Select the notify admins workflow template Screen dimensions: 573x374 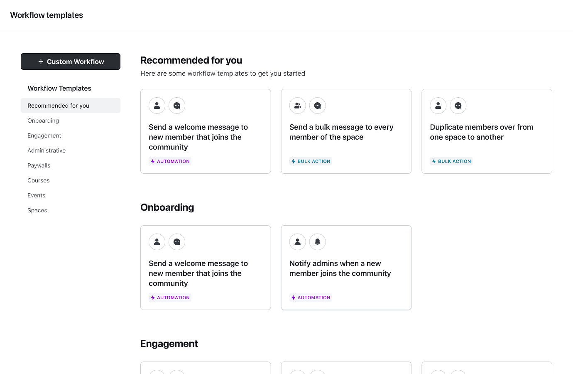pos(346,268)
